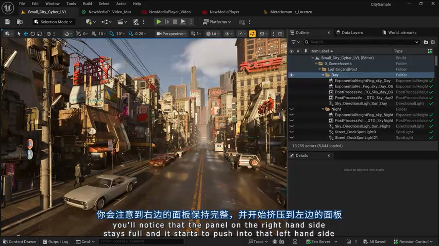Open the Perspective viewport dropdown
The image size is (439, 246).
click(x=171, y=34)
